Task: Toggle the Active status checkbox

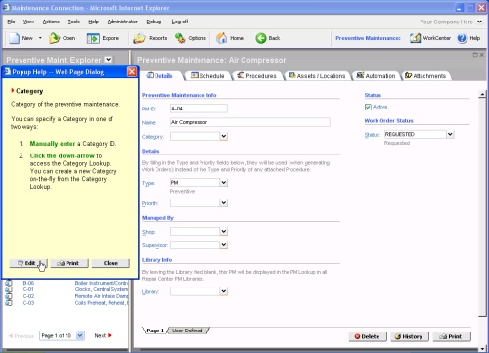Action: point(368,107)
